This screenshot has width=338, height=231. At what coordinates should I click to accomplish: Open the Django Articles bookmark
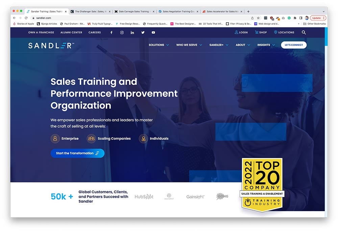47,24
